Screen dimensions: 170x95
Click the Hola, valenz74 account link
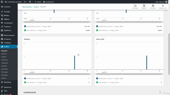(x=160, y=2)
